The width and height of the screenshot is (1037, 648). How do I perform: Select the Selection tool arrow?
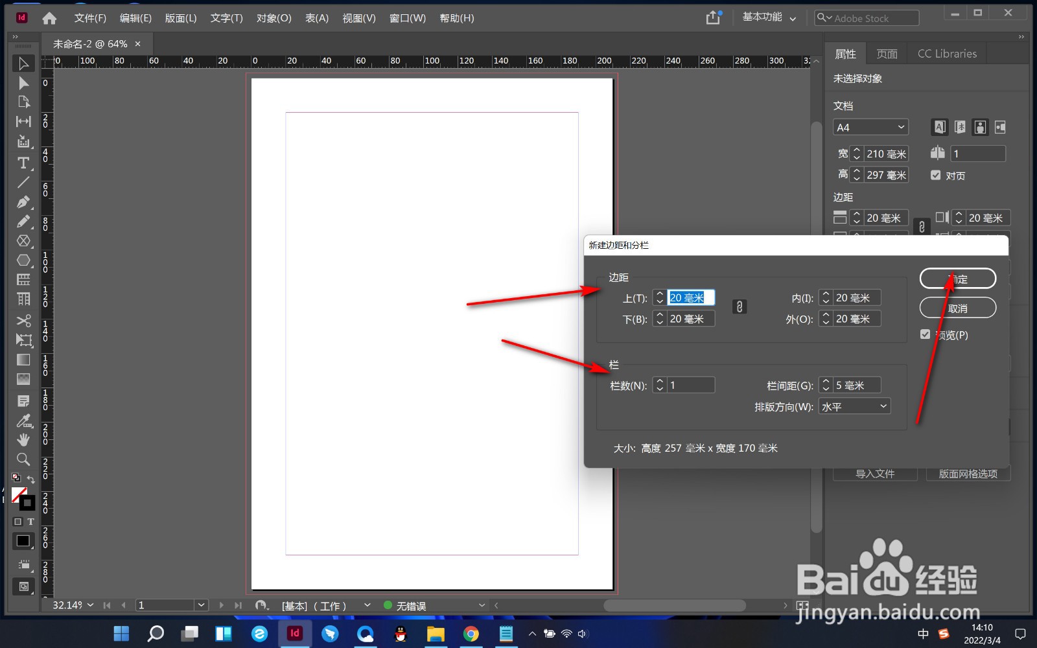point(23,64)
